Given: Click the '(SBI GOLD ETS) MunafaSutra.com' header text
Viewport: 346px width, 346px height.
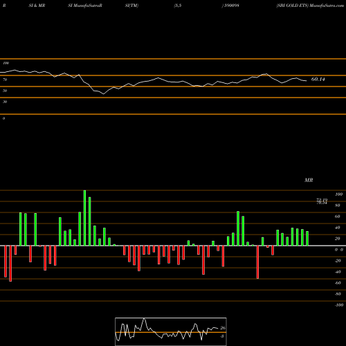Looking at the screenshot, I should [x=310, y=6].
